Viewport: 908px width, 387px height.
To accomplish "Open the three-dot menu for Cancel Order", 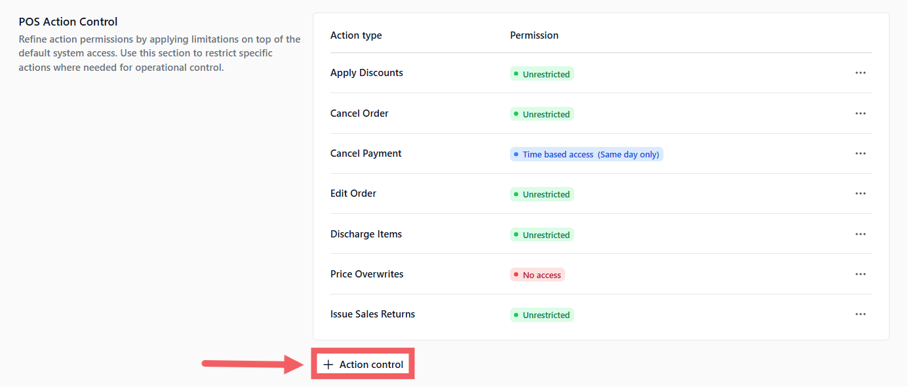I will tap(860, 113).
